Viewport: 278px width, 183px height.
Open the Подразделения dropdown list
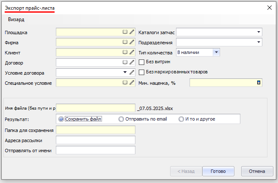[258, 42]
